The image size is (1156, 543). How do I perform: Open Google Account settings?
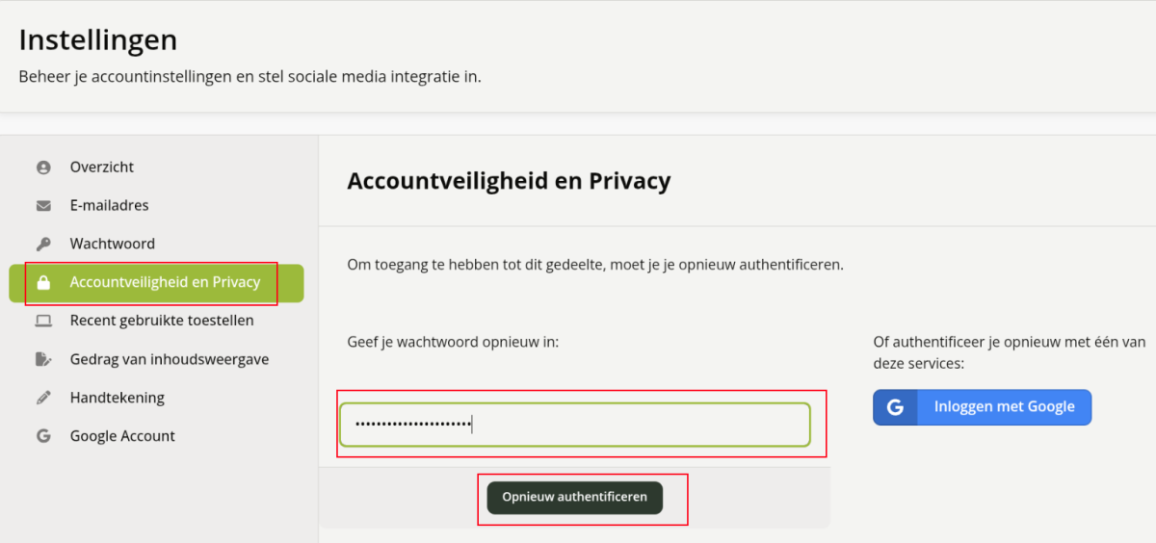pyautogui.click(x=122, y=436)
